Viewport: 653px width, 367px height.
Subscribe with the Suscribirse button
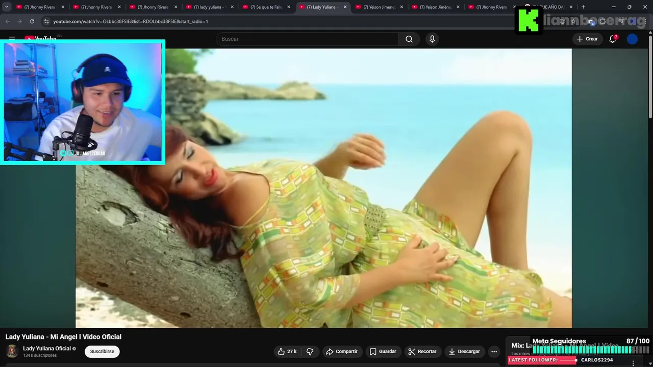(102, 352)
